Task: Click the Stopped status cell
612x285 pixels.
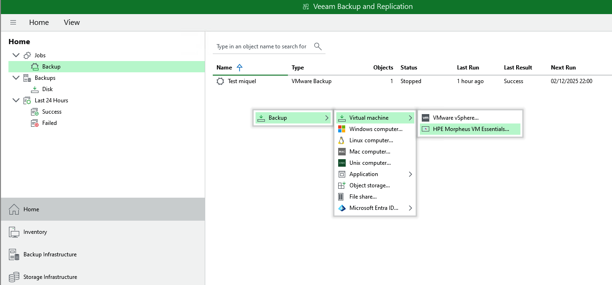Action: tap(411, 81)
